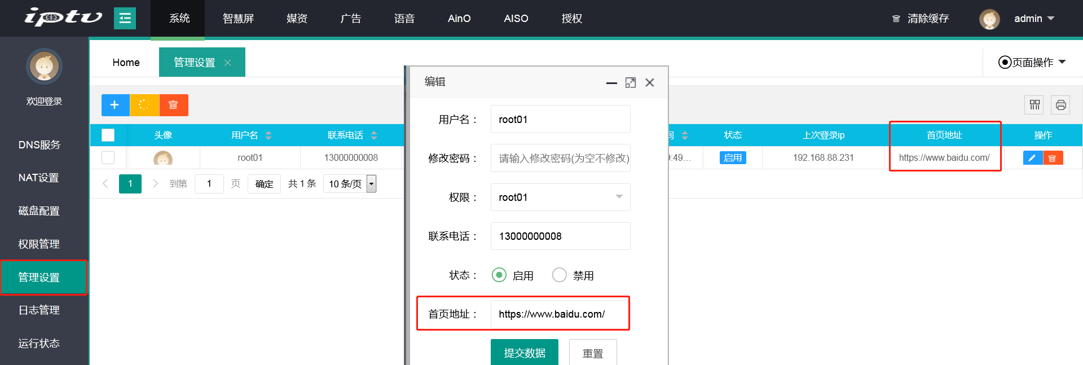Image resolution: width=1083 pixels, height=365 pixels.
Task: Click the 重置 reset button
Action: [x=592, y=353]
